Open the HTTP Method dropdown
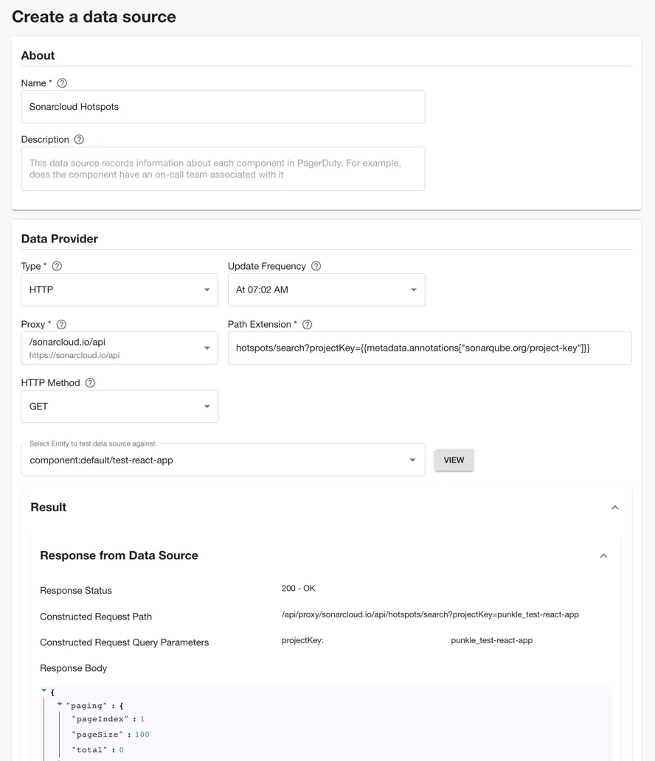This screenshot has width=655, height=761. [119, 406]
